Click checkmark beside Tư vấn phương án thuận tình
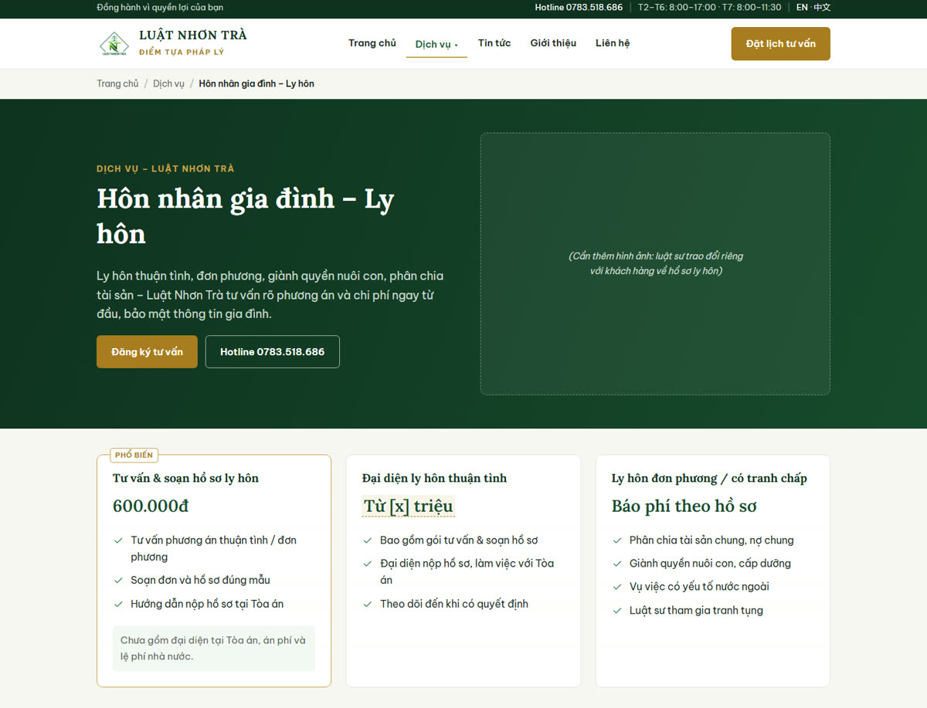The width and height of the screenshot is (927, 708). click(118, 540)
